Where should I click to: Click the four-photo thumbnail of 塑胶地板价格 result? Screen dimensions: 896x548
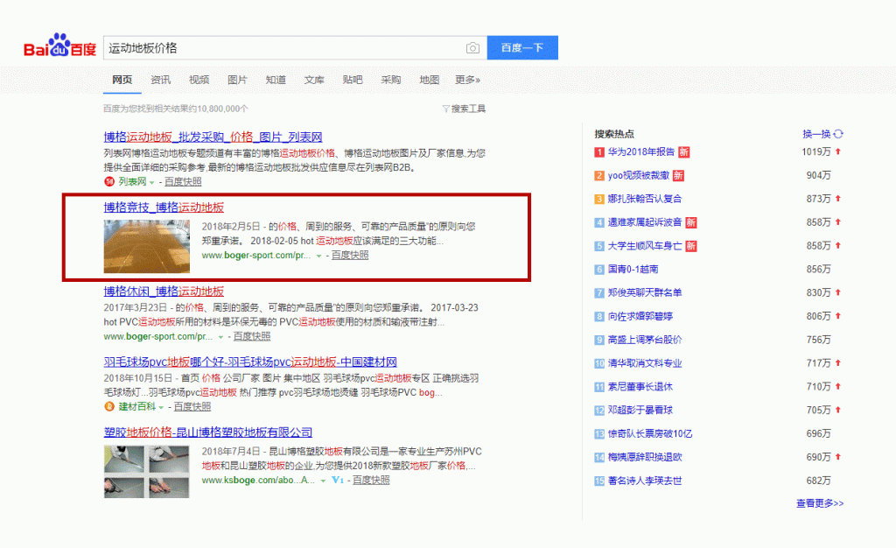pos(147,472)
